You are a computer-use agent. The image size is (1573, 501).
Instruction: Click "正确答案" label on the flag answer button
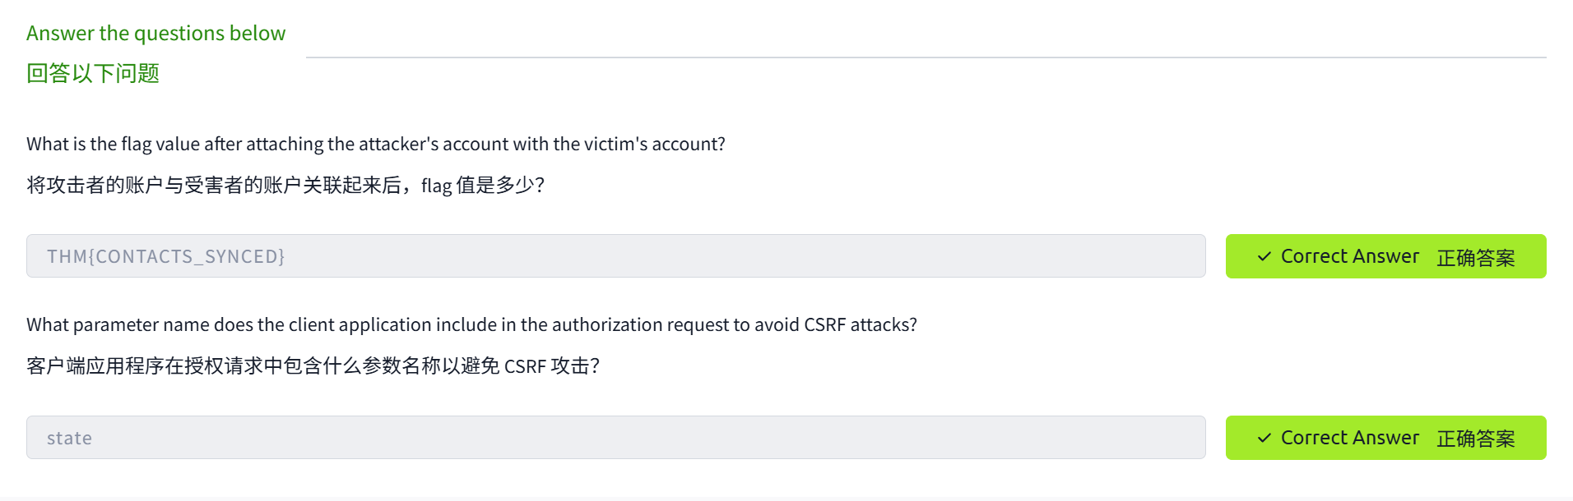point(1475,258)
